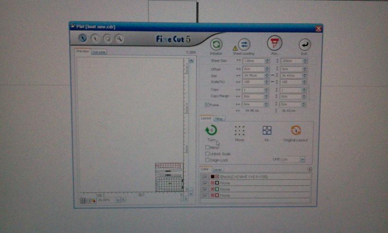
Task: Click the preview scrollbar down arrow
Action: pos(191,194)
